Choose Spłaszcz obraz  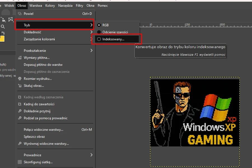(55, 137)
